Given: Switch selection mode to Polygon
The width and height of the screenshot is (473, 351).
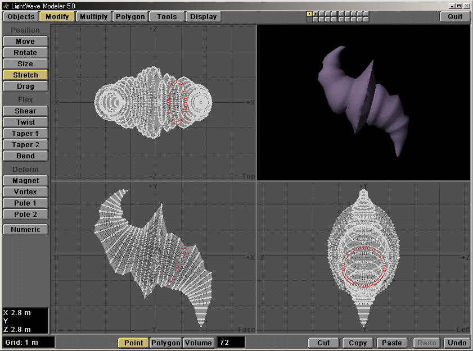Looking at the screenshot, I should point(165,343).
